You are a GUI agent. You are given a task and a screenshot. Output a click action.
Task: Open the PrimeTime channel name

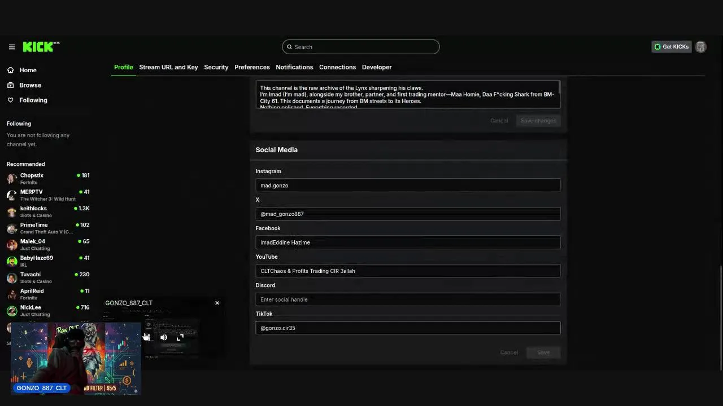[x=34, y=224]
